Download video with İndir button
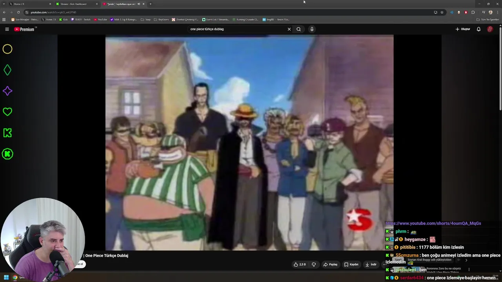This screenshot has height=282, width=502. [371, 264]
